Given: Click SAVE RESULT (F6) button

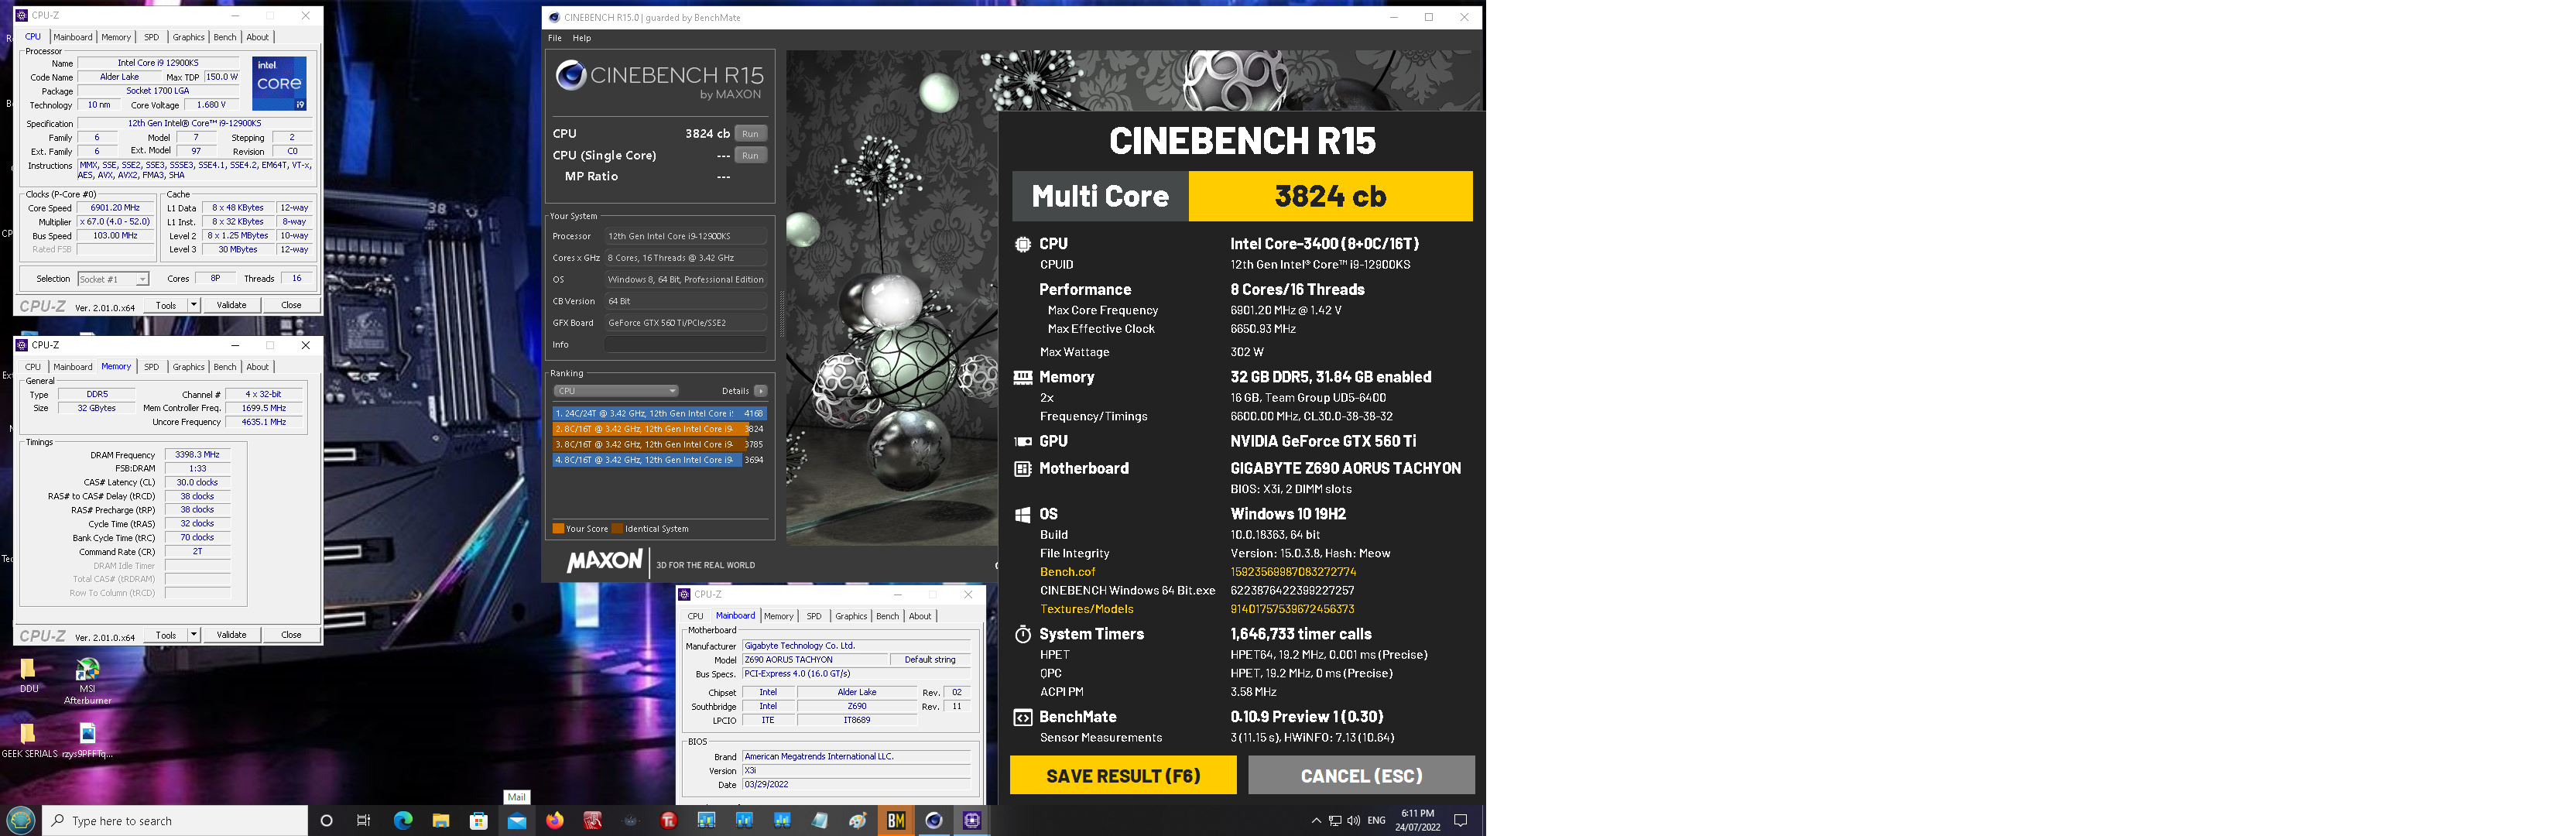Looking at the screenshot, I should click(1123, 775).
